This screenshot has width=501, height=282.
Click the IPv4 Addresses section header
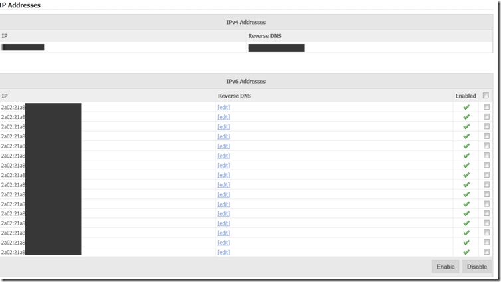pyautogui.click(x=246, y=22)
